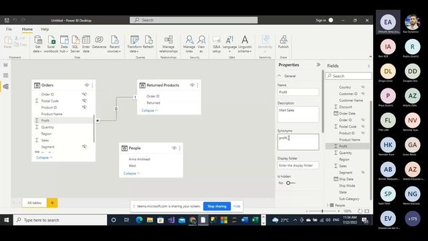Open the Get data ribbon button
Image resolution: width=428 pixels, height=241 pixels.
pyautogui.click(x=37, y=44)
